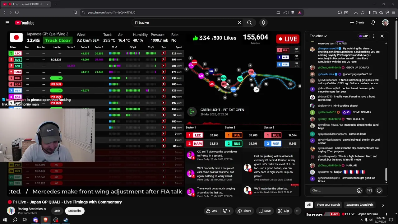Show more chips with right arrow
This screenshot has width=398, height=224.
pyautogui.click(x=383, y=205)
